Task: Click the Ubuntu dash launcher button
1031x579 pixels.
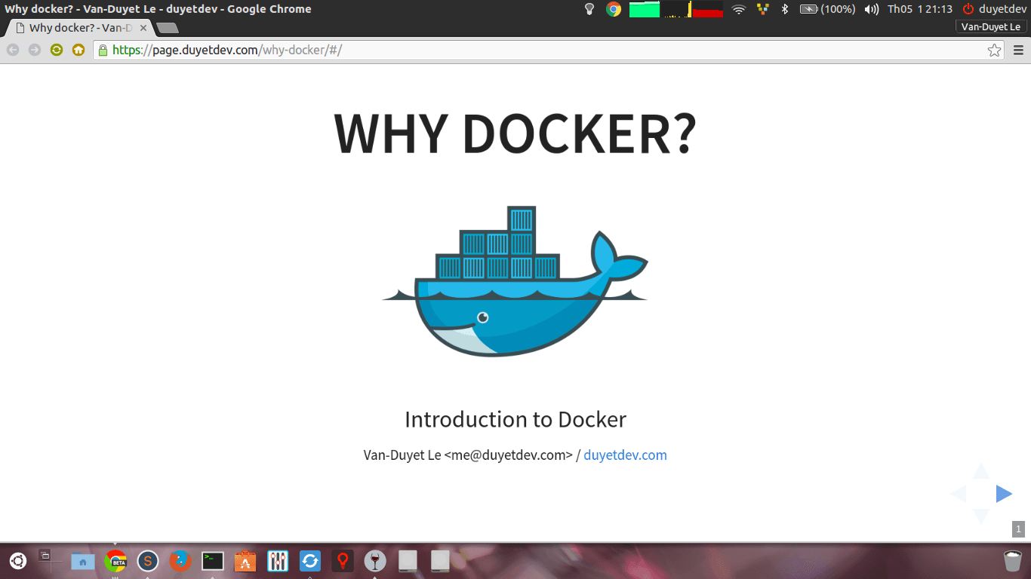Action: tap(17, 561)
